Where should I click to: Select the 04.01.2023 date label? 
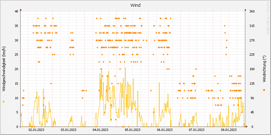coord(101,130)
